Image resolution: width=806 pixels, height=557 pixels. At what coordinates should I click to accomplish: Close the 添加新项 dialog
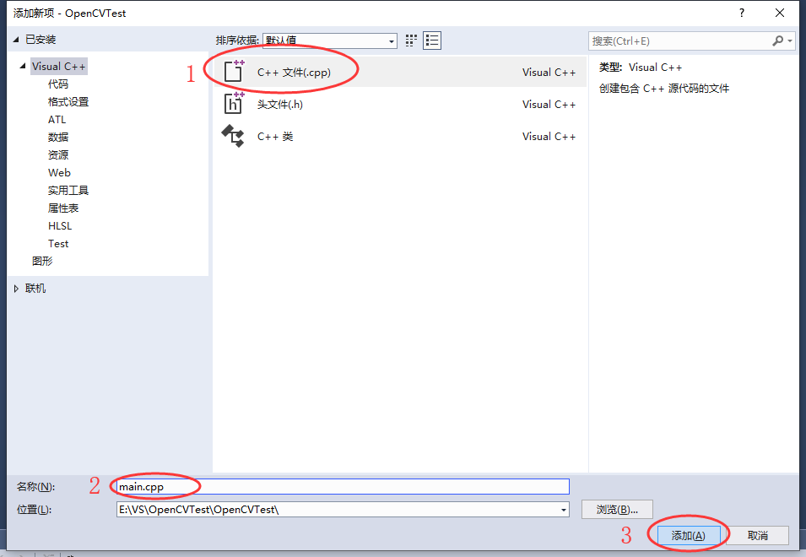[x=780, y=13]
